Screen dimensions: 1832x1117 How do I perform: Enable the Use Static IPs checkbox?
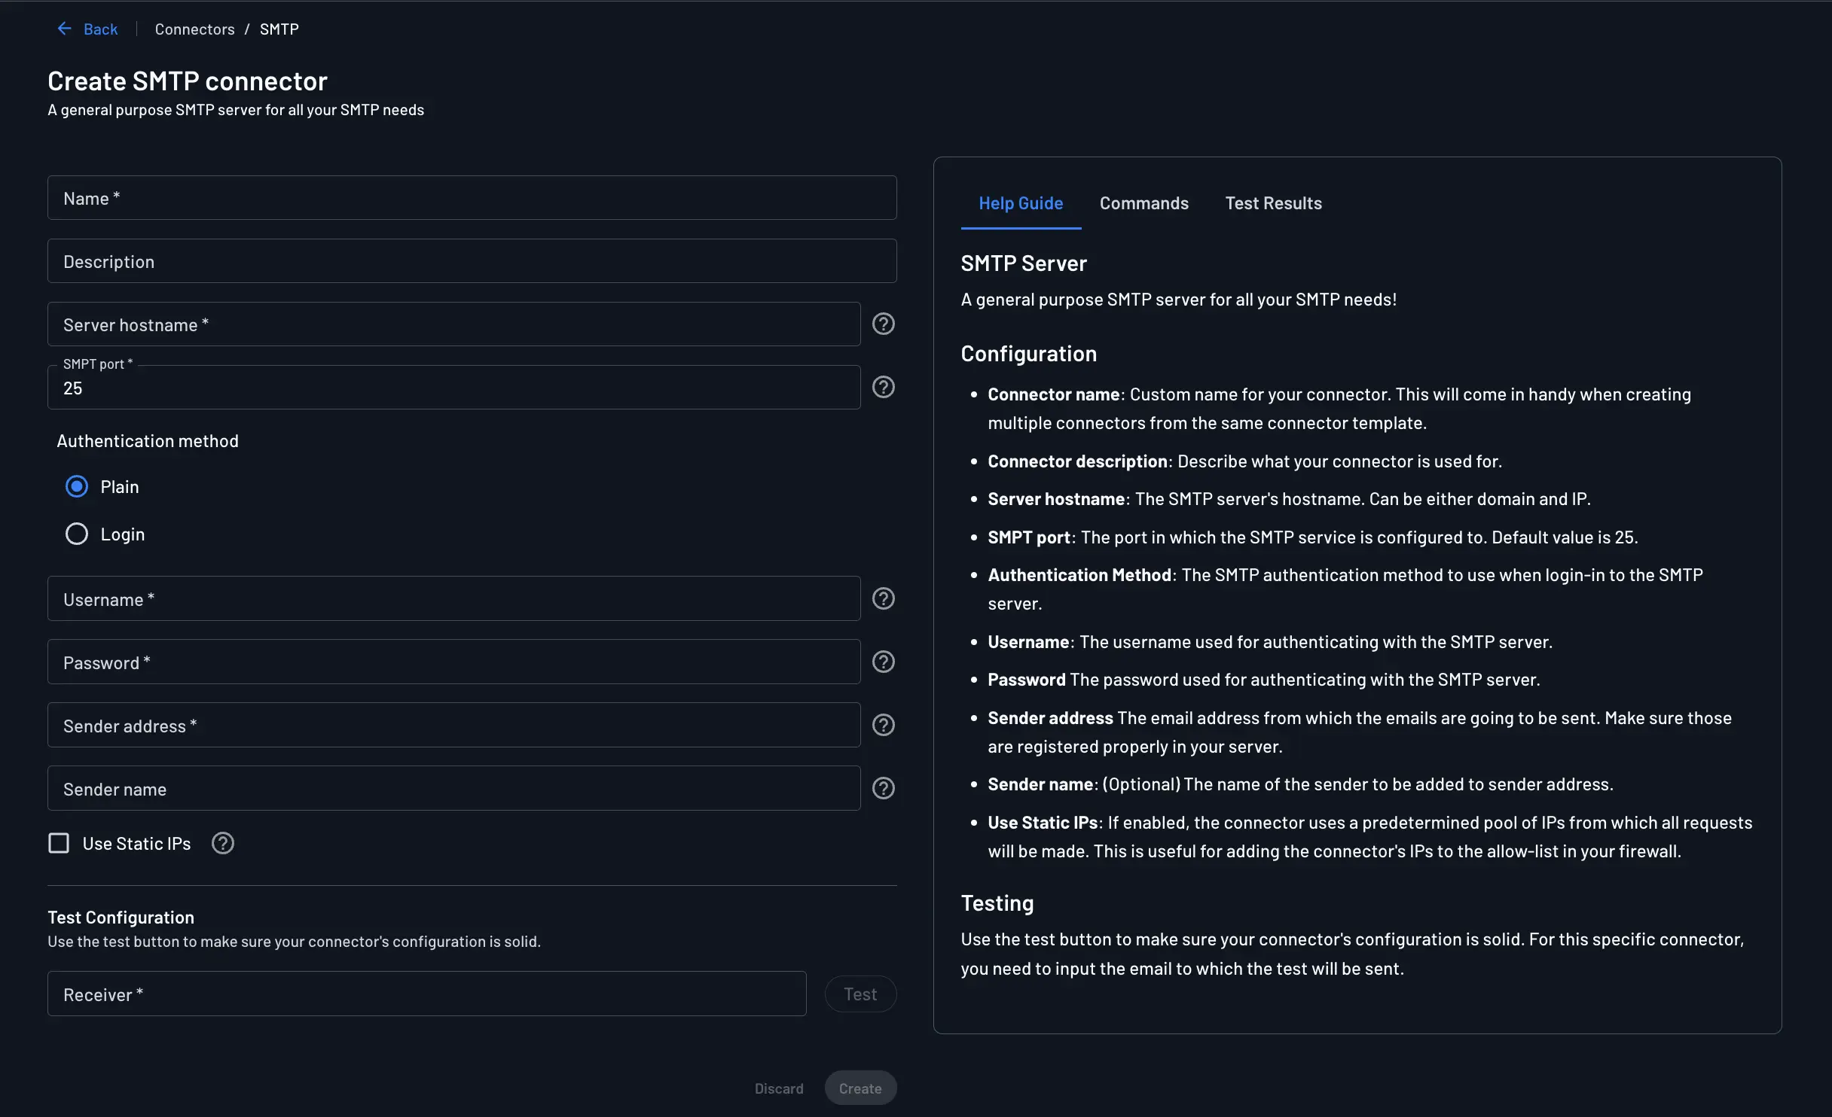tap(59, 843)
